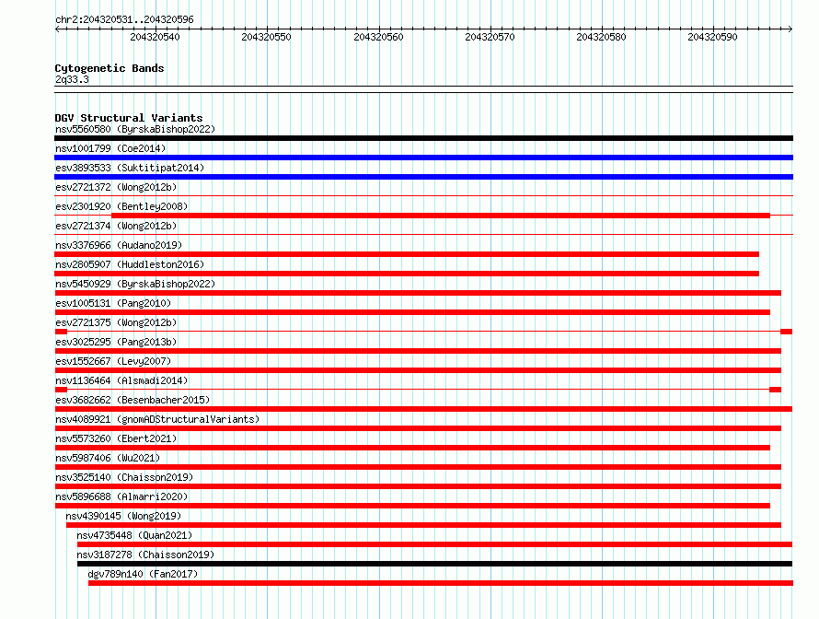Click the red bar under esv2301920

441,216
